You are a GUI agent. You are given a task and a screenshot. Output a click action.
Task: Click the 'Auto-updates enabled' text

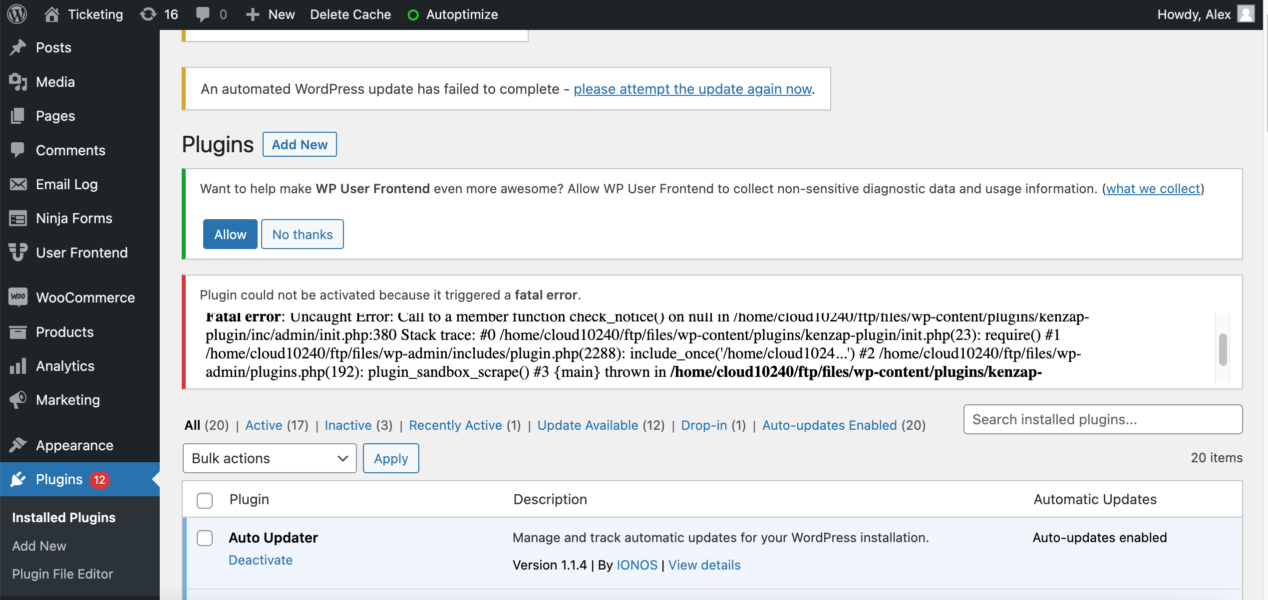click(1100, 538)
